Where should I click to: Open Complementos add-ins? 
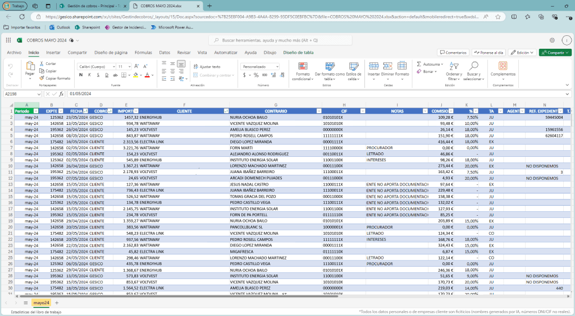coord(503,69)
